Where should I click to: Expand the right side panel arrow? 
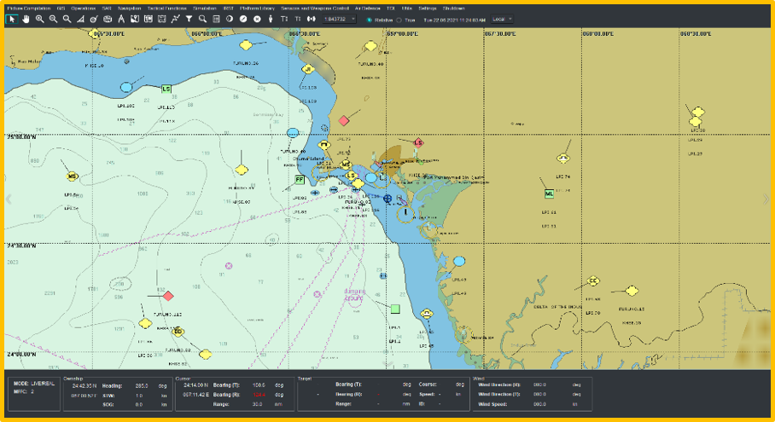[x=766, y=199]
